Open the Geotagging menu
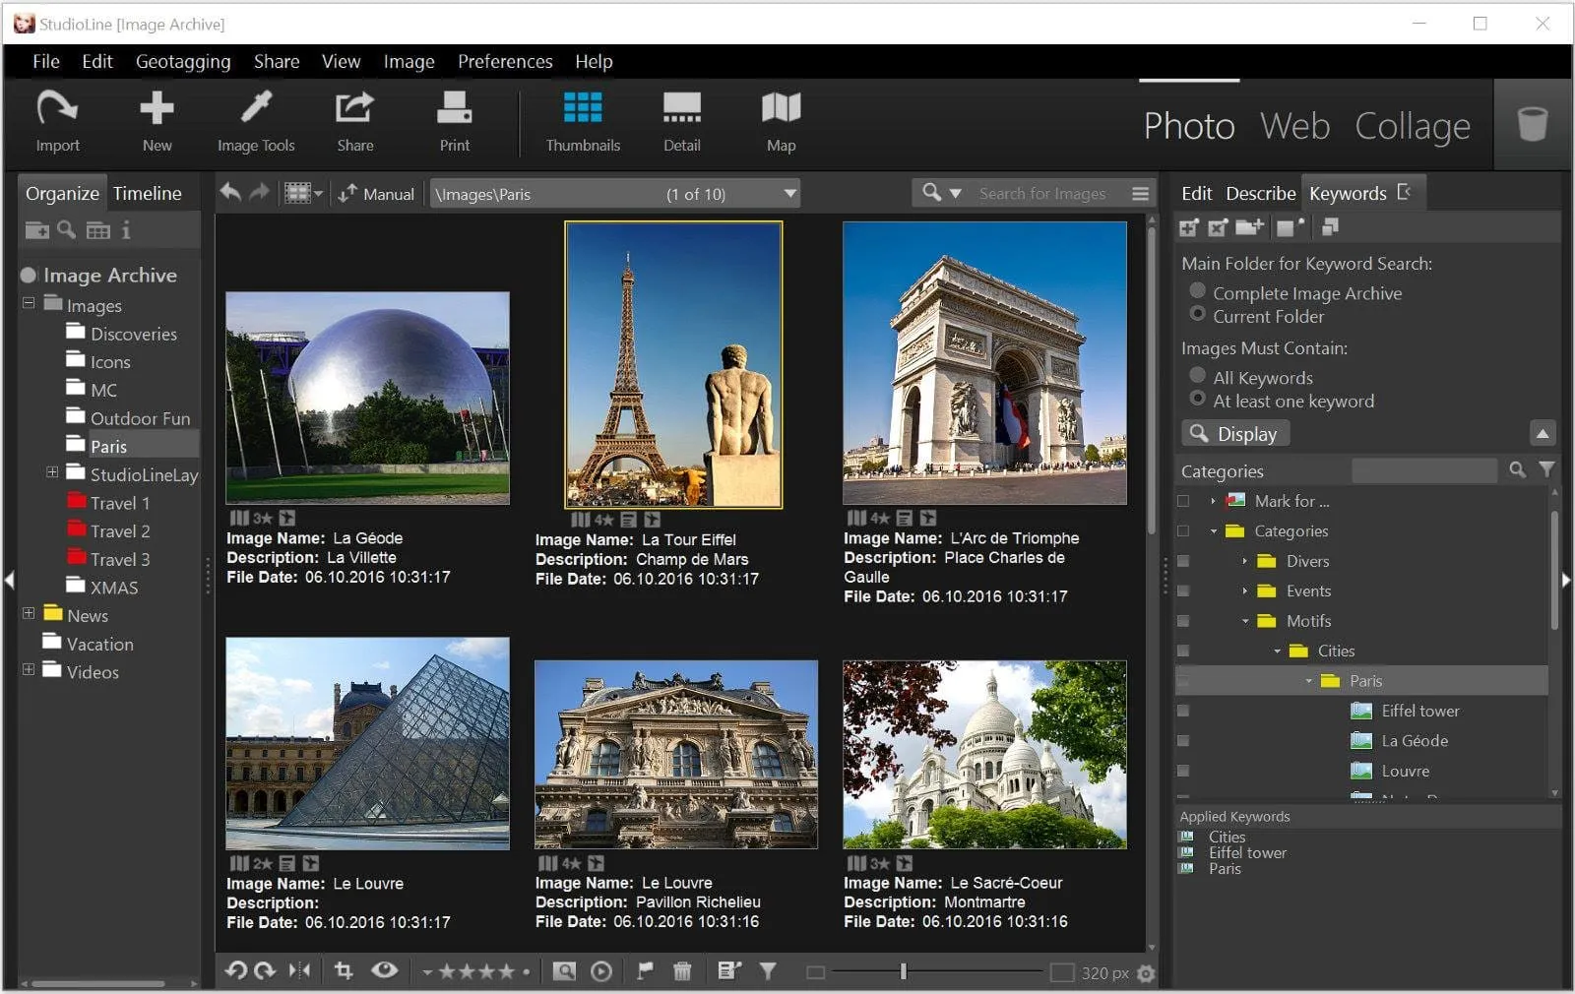1575x994 pixels. 183,61
